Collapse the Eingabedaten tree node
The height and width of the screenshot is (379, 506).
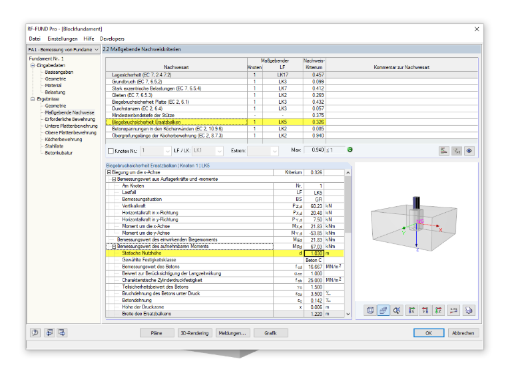(x=33, y=65)
